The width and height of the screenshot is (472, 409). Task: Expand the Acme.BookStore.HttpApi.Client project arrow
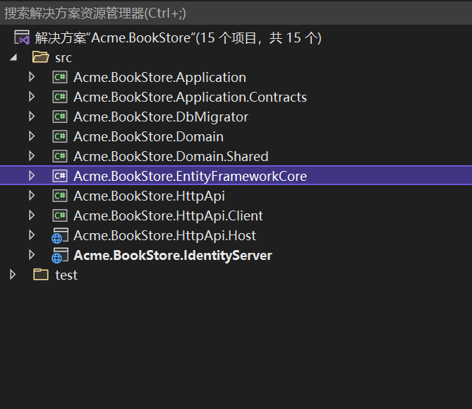[x=32, y=215]
